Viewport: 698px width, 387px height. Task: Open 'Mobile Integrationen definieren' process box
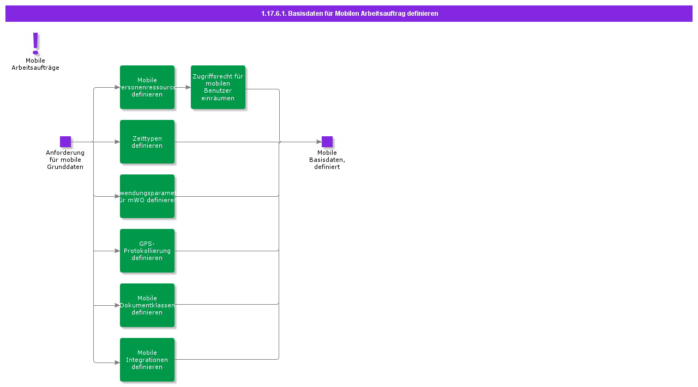pos(147,360)
